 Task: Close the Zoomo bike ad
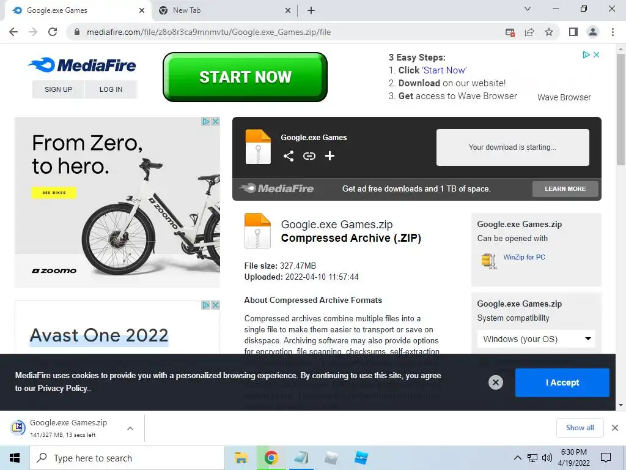[216, 122]
